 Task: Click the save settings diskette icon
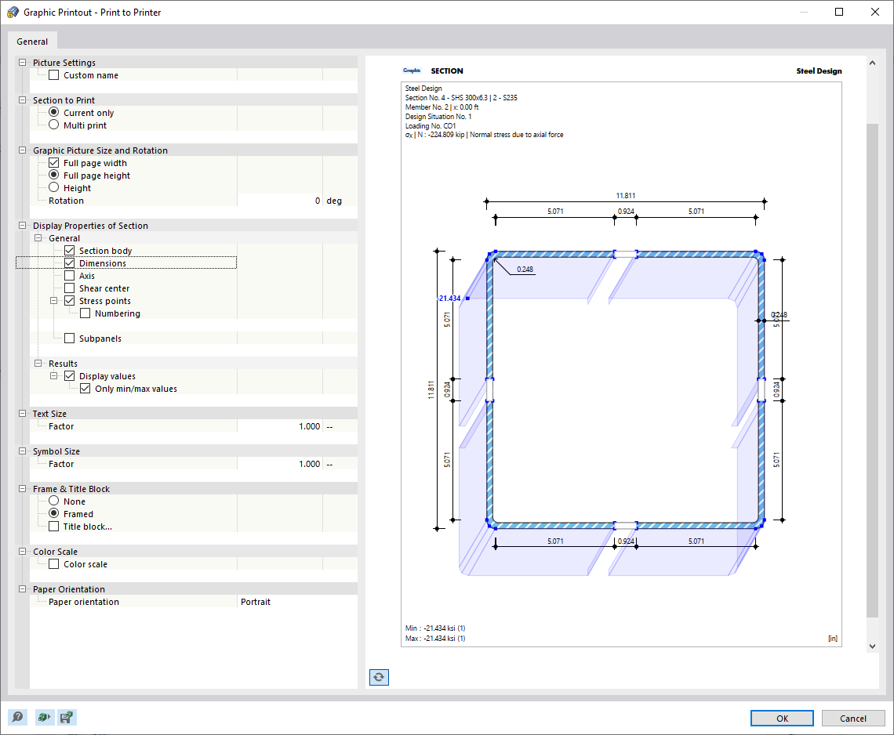coord(67,717)
